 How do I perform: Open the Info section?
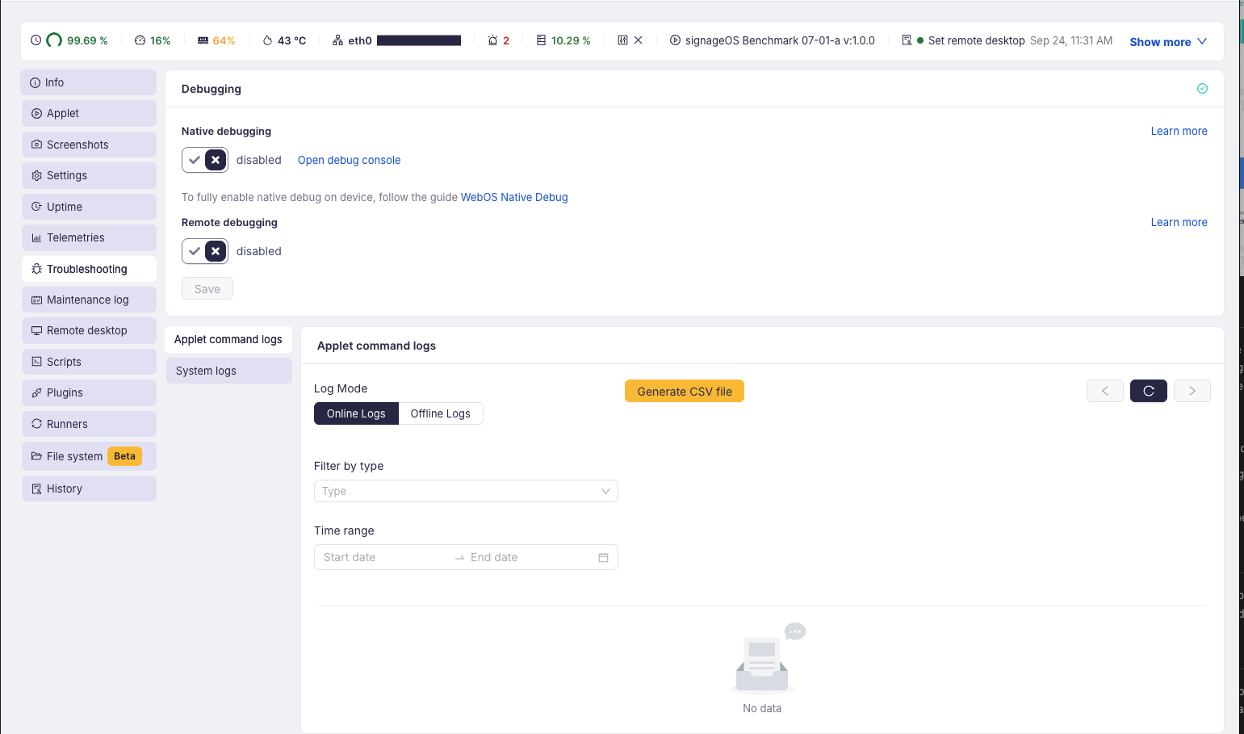point(89,82)
